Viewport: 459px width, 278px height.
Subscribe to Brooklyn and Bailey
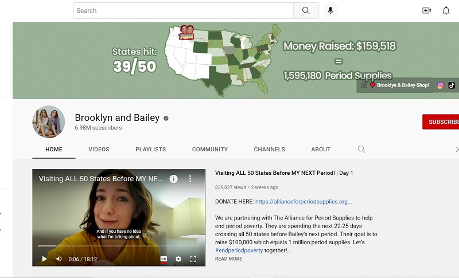[x=441, y=122]
